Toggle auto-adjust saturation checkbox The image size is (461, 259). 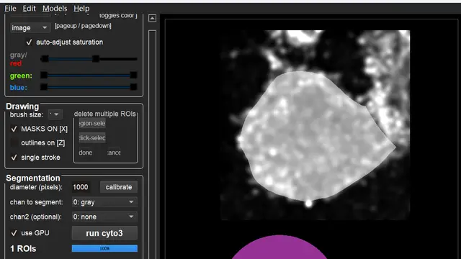coord(29,42)
